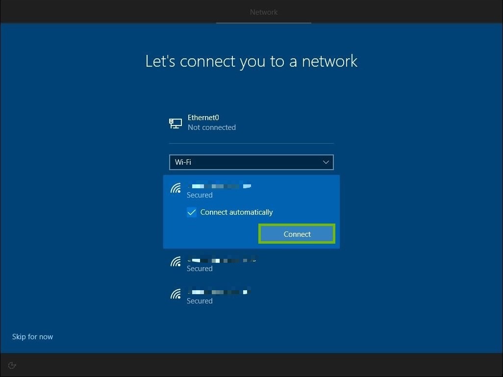Click the Secured text under the last network

pyautogui.click(x=199, y=301)
